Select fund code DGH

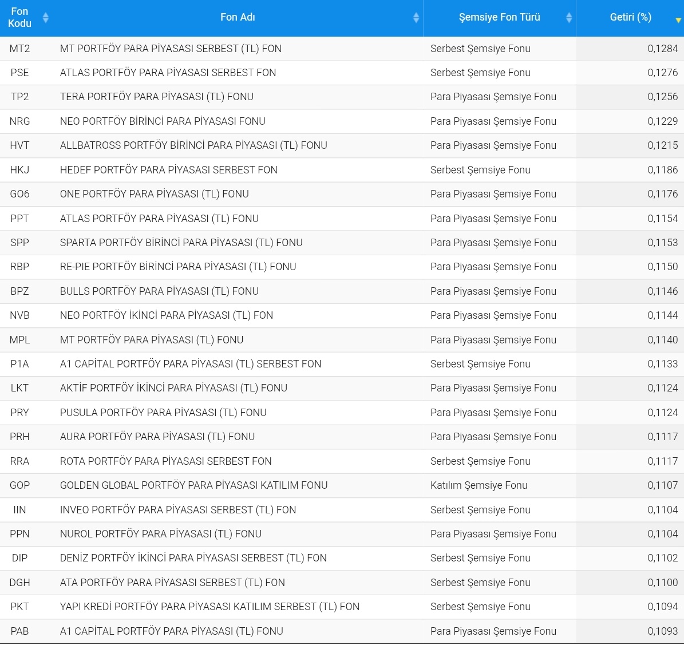pos(19,582)
